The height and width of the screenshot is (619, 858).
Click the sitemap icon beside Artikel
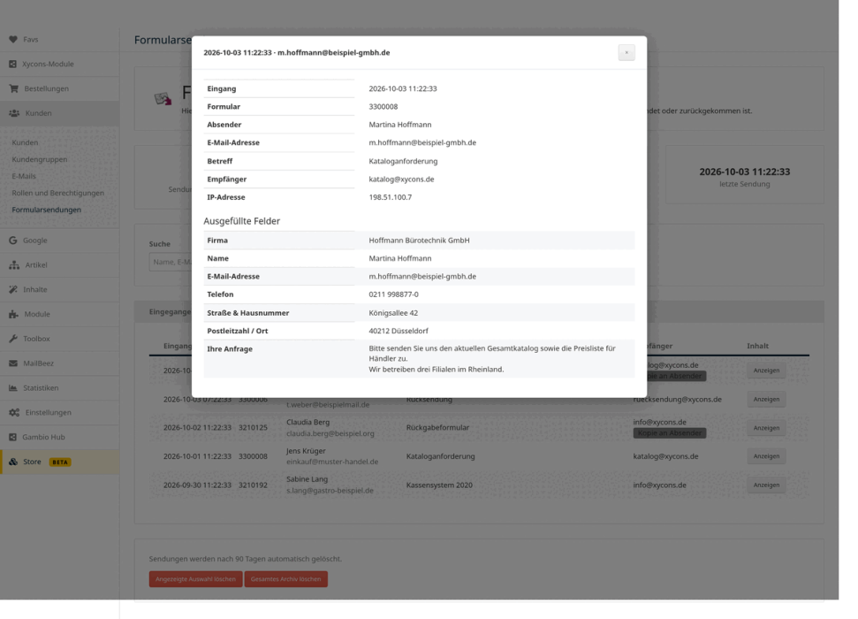point(14,265)
